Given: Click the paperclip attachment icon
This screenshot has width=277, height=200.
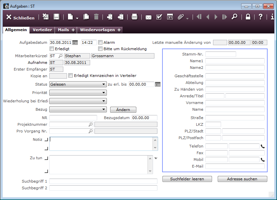Looking at the screenshot, I should (x=181, y=17).
